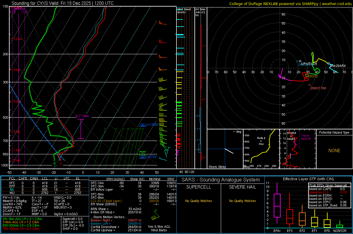Click the 'NONE' hazard type text
This screenshot has height=234, width=353.
(x=334, y=151)
